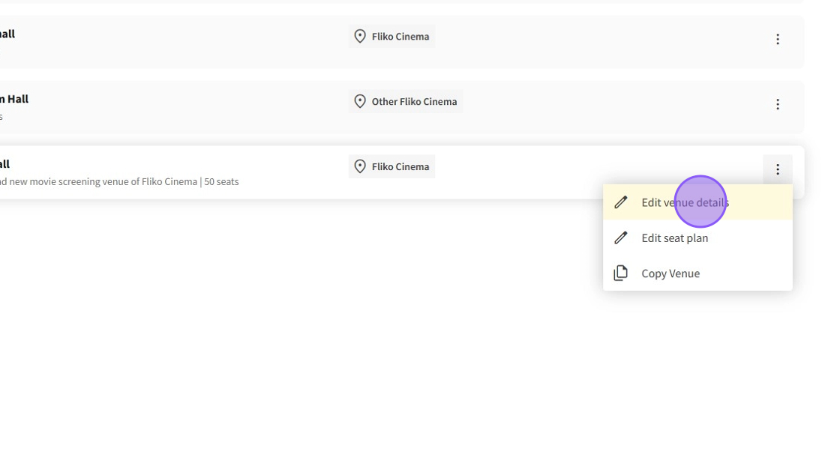Image resolution: width=840 pixels, height=469 pixels.
Task: Pick Copy Venue from the context menu
Action: 670,273
